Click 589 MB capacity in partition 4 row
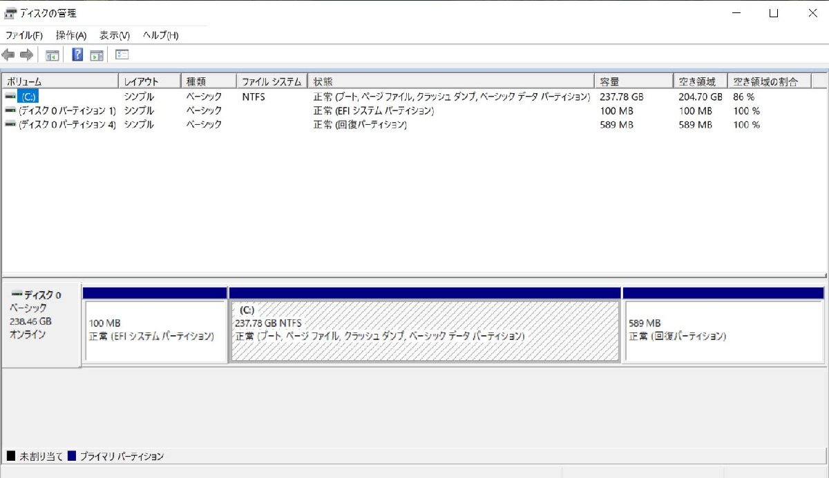829x478 pixels. click(617, 125)
